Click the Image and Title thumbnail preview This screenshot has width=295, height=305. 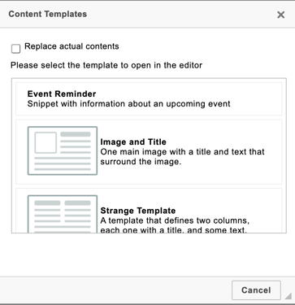63,150
